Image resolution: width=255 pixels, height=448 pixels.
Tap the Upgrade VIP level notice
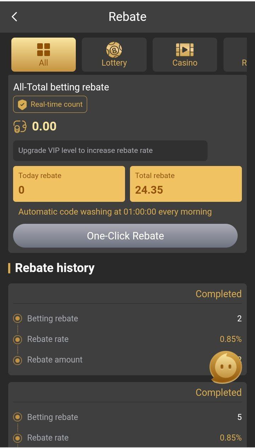(x=110, y=150)
